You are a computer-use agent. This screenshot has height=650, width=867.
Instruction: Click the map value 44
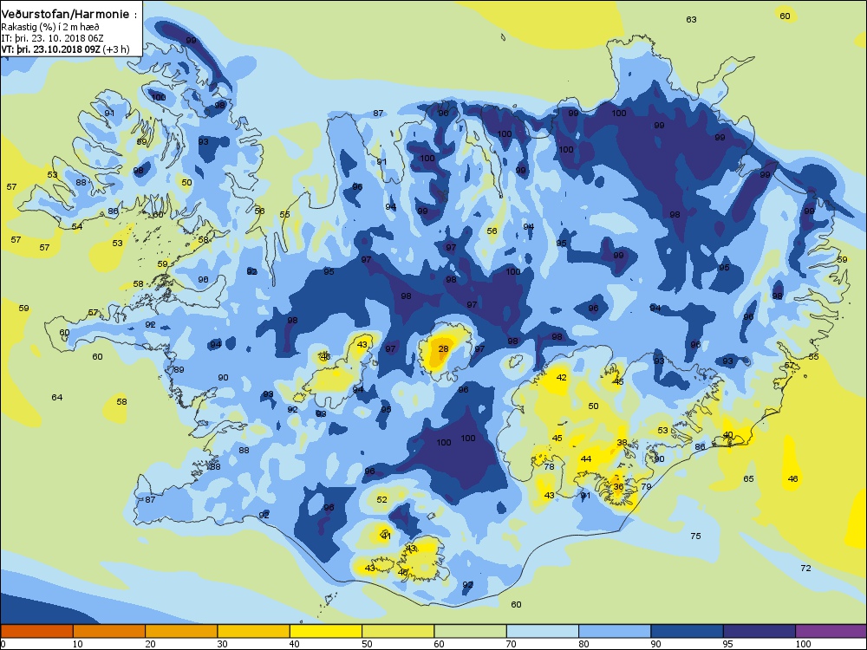586,458
